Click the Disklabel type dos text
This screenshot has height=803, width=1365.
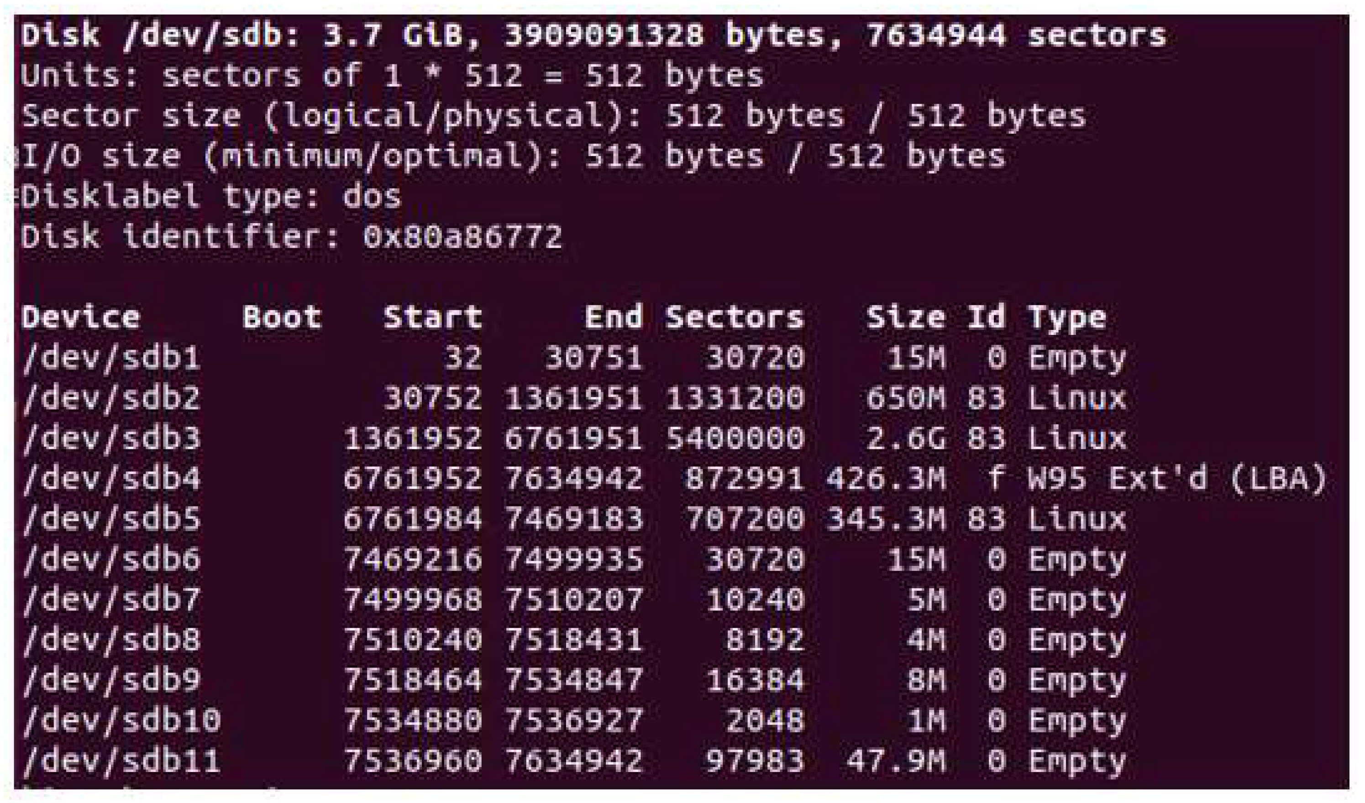point(211,197)
